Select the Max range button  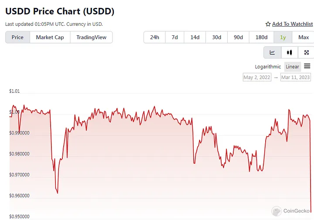[304, 37]
